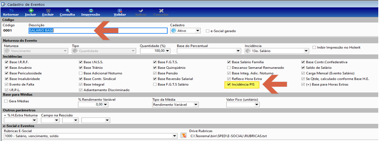The image size is (380, 141).
Task: Click the Código value 0001
Action: point(7,31)
